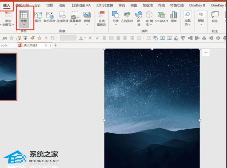
Task: Open the 视图 ribbon tab
Action: tap(134, 6)
